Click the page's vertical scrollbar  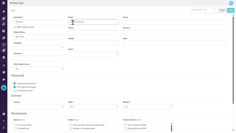point(233,59)
